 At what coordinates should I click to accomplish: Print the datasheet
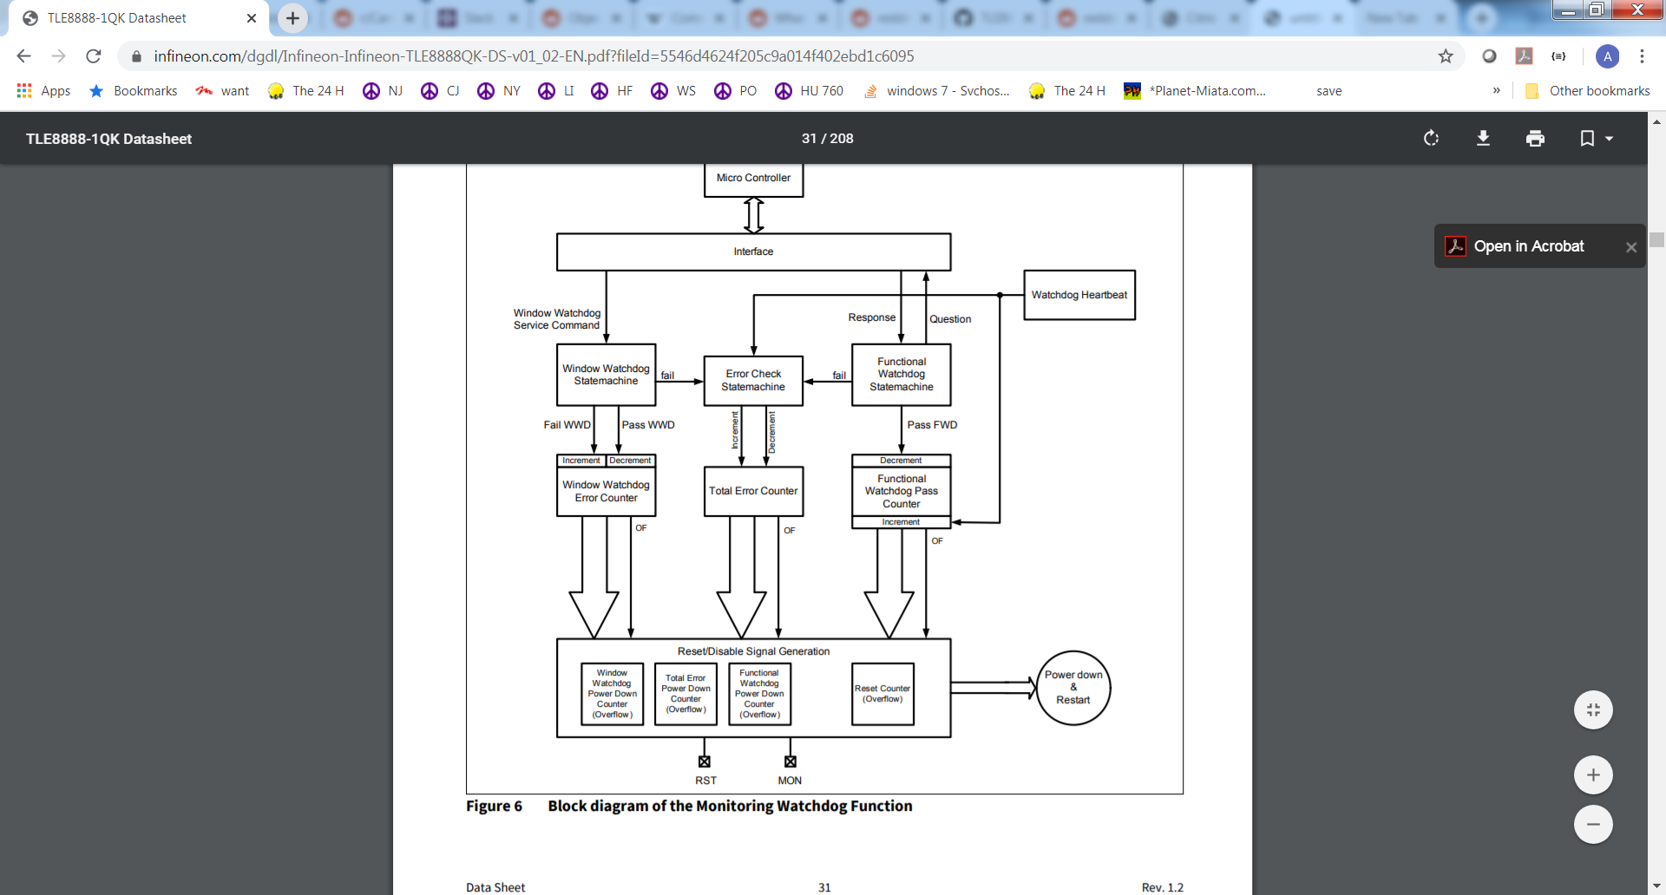click(x=1535, y=138)
